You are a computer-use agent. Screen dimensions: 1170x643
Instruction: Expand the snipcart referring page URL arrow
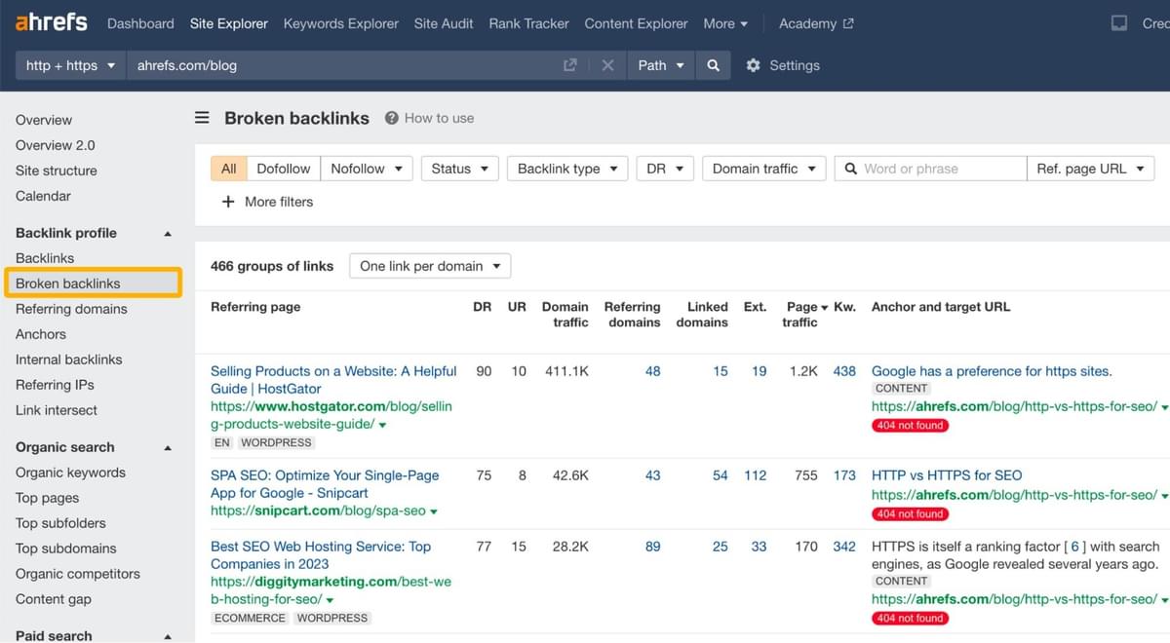pos(434,511)
